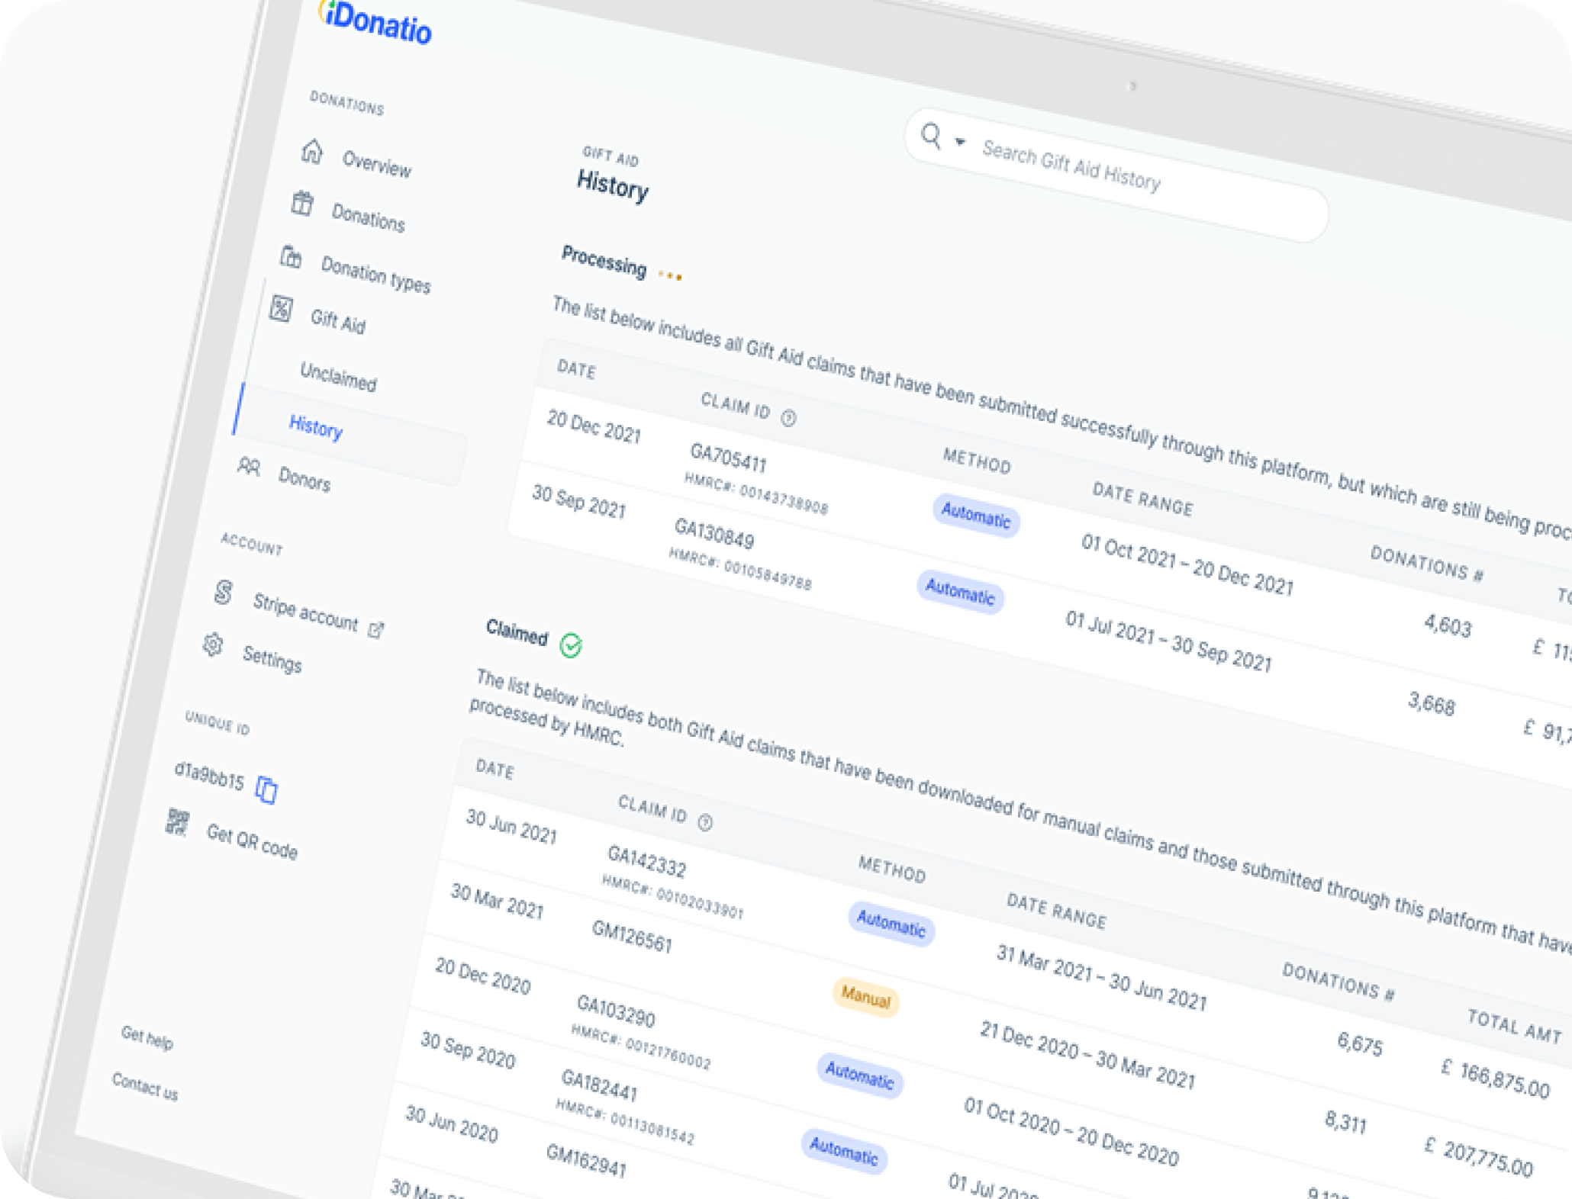This screenshot has height=1199, width=1572.
Task: Click the claim ID GM162941
Action: [586, 1161]
